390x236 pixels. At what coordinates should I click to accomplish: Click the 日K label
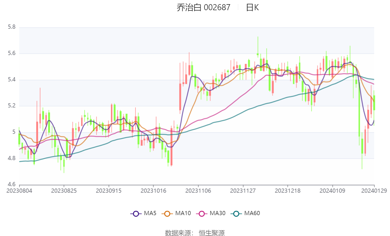click(252, 7)
